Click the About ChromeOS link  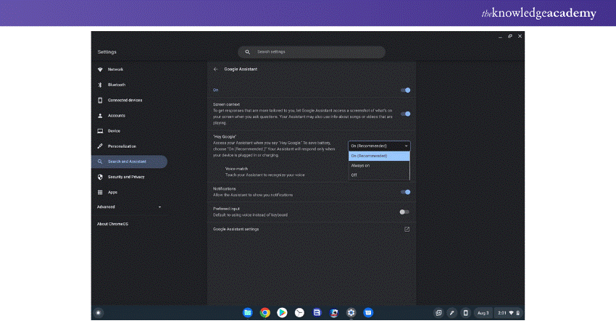tap(112, 224)
